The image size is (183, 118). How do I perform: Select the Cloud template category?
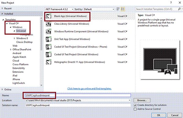(x=16, y=61)
